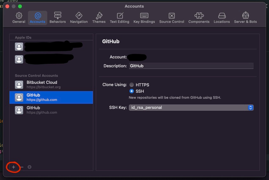This screenshot has width=269, height=180.
Task: Click avatar icon of second Apple ID
Action: (x=19, y=59)
